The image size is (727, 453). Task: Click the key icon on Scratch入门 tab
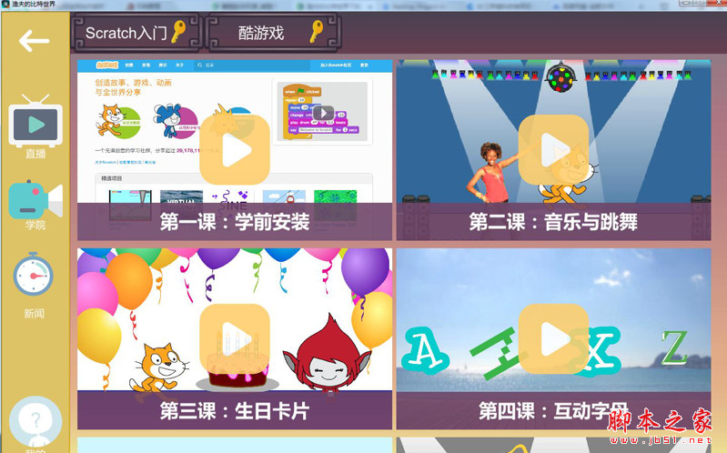[178, 32]
